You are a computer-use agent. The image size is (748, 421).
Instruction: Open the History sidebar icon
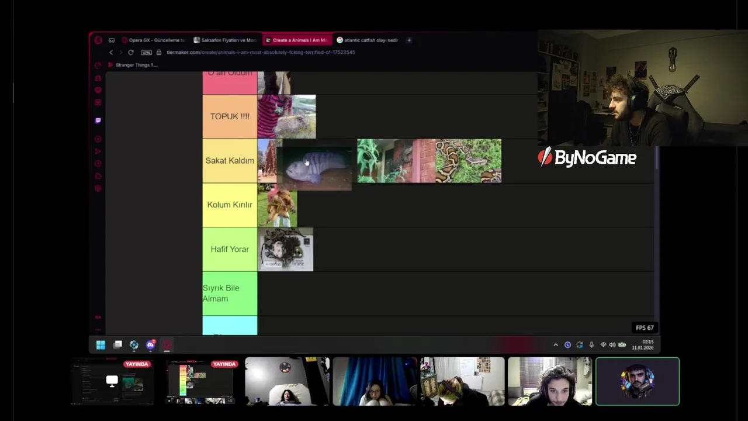[98, 164]
